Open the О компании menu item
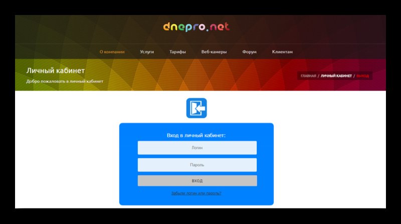Image resolution: width=401 pixels, height=224 pixels. (112, 51)
